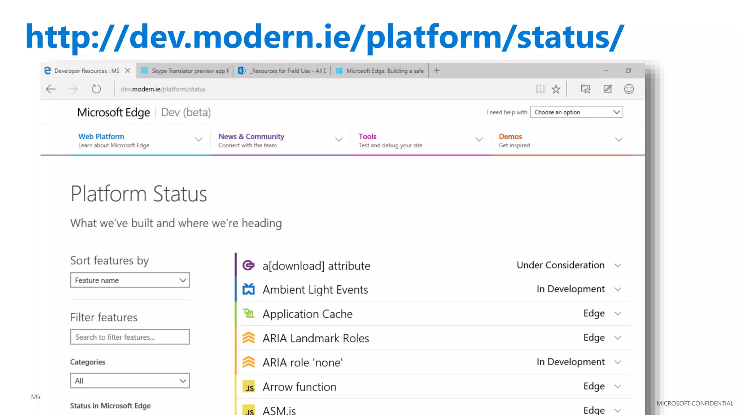739x415 pixels.
Task: Expand the ARIA role 'none' row chevron
Action: [x=618, y=362]
